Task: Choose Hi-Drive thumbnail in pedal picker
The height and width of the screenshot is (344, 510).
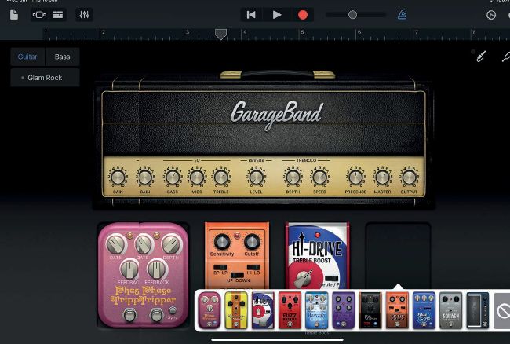Action: point(263,310)
